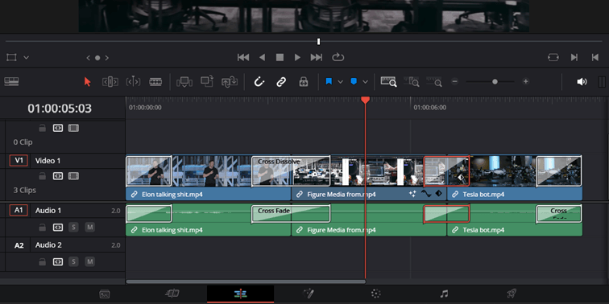609x304 pixels.
Task: Lock the Video 1 track
Action: [43, 176]
